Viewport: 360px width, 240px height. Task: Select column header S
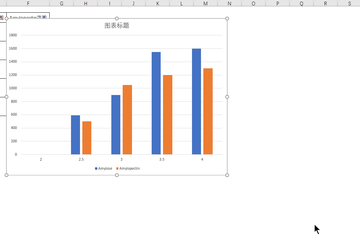pyautogui.click(x=349, y=3)
